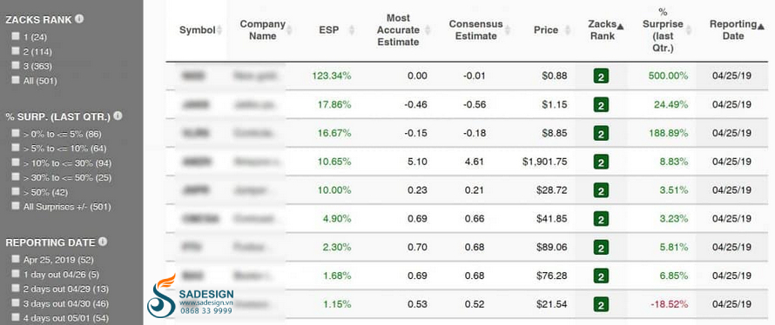Image resolution: width=775 pixels, height=325 pixels.
Task: Click sort arrows next to ESP header
Action: (x=352, y=30)
